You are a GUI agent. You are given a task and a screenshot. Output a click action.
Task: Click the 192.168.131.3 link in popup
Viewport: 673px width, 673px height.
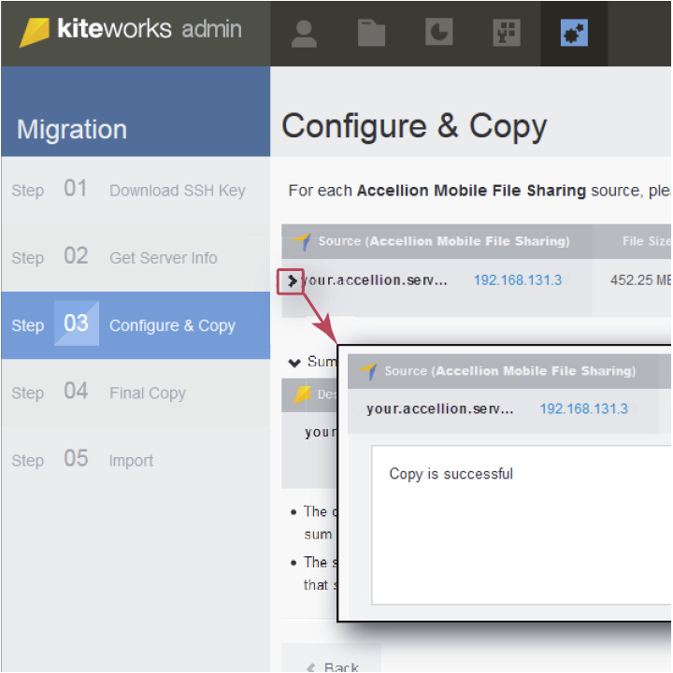click(583, 408)
